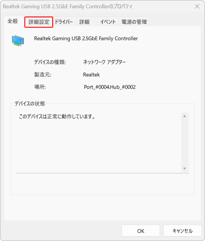This screenshot has width=205, height=241.
Task: Click the キャンセル button
Action: [x=182, y=231]
